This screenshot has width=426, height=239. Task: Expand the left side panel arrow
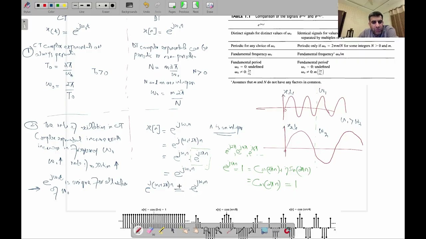[x=24, y=22]
